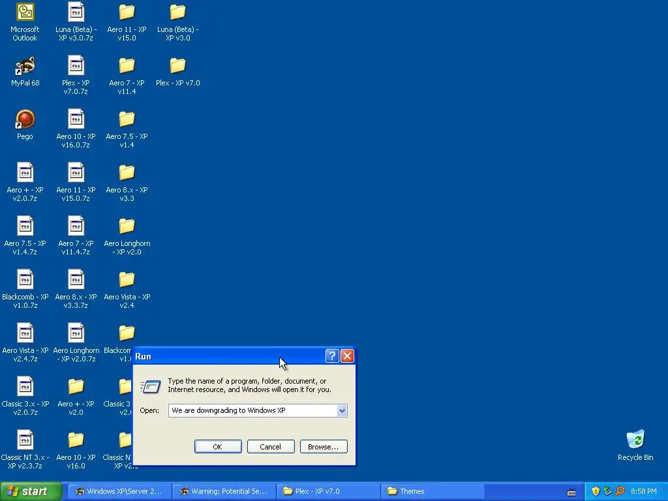Screen dimensions: 668x501
Task: Click the Run dialog help question mark
Action: [332, 356]
